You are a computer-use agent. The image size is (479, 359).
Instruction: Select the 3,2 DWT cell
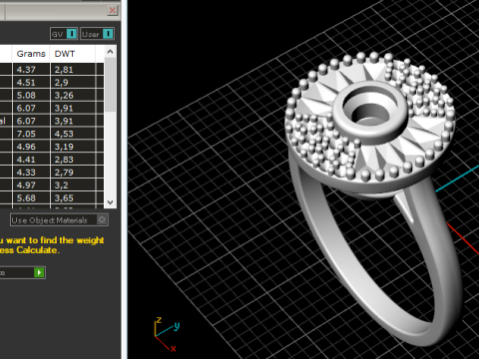click(x=73, y=185)
